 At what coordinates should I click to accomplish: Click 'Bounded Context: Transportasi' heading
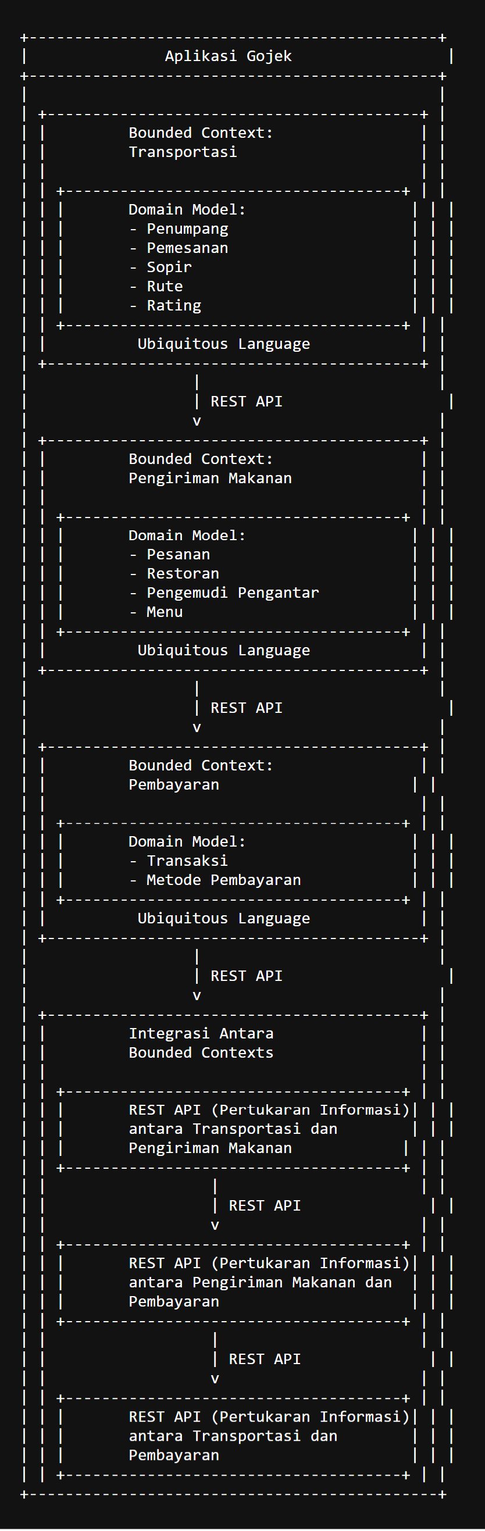pos(201,142)
